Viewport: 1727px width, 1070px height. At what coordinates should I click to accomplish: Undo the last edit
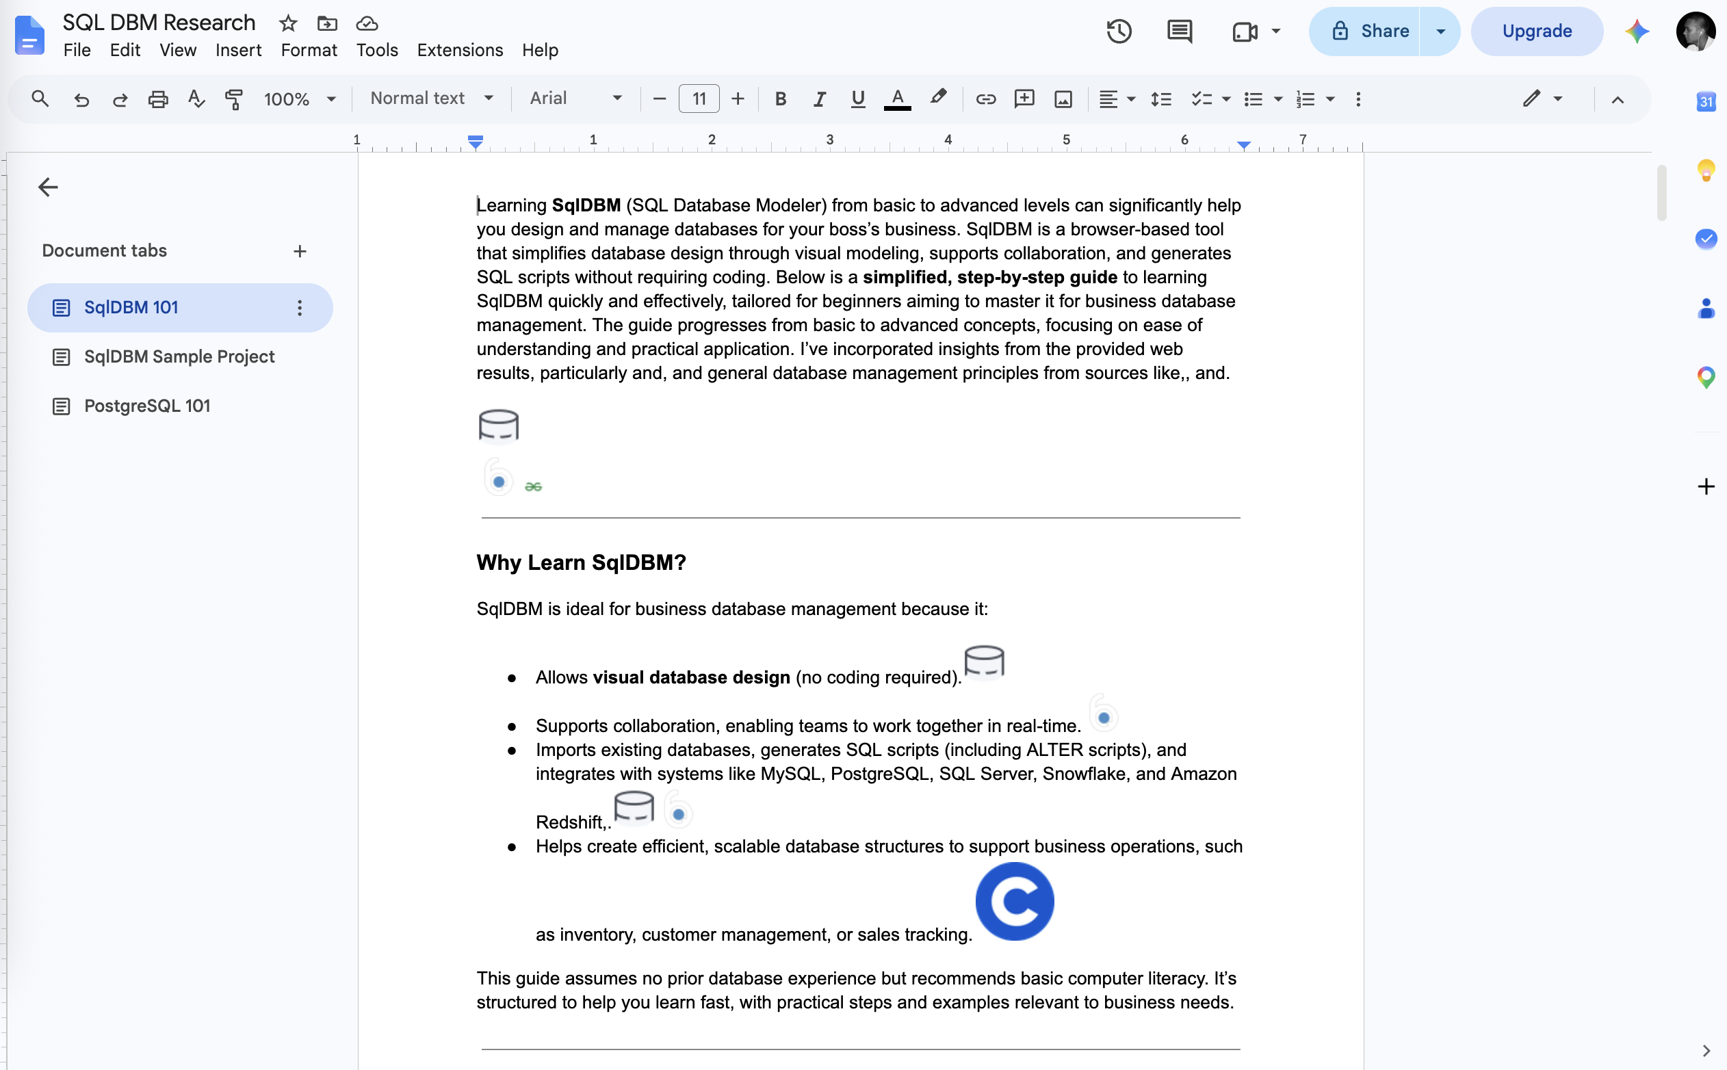[x=81, y=99]
